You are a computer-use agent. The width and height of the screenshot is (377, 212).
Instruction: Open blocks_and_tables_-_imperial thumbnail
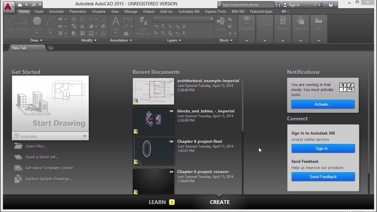coord(153,121)
